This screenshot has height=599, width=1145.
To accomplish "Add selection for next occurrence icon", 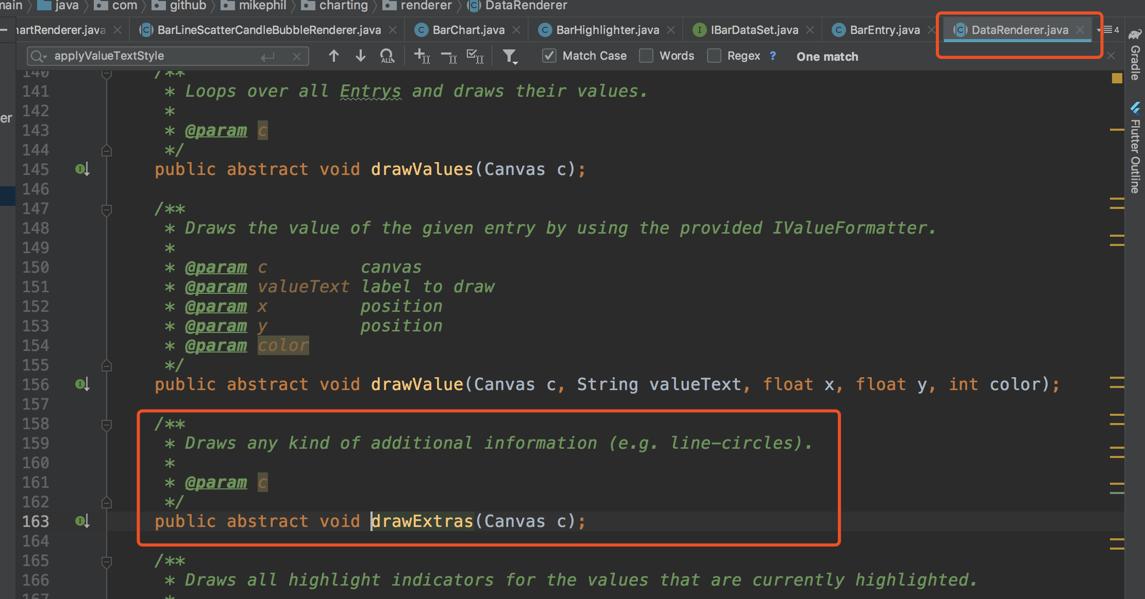I will [422, 56].
